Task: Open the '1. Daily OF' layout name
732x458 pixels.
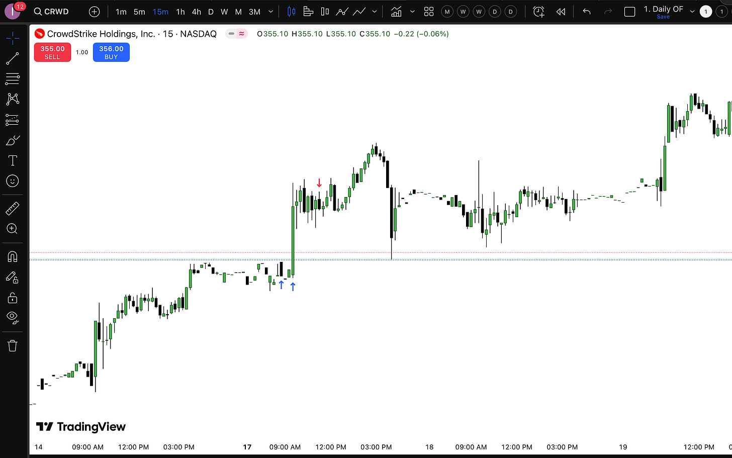Action: [664, 9]
